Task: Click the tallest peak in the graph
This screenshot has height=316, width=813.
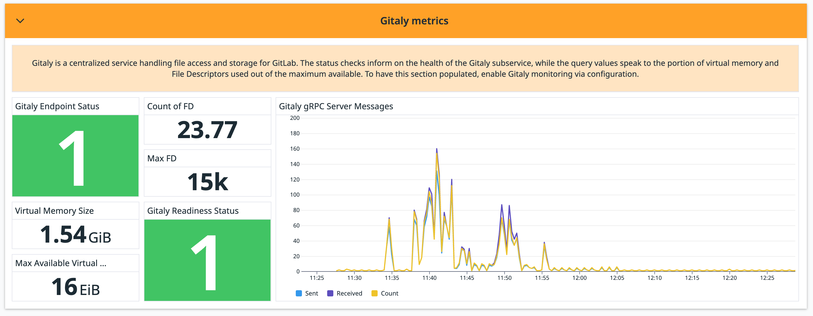Action: click(436, 148)
